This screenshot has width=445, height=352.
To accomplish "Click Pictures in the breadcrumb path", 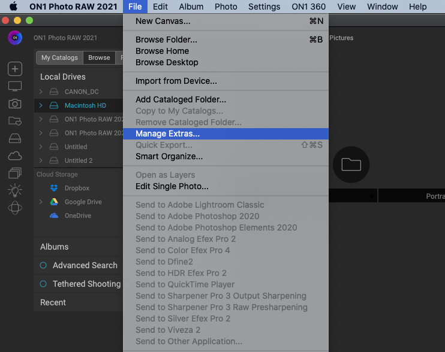I will (341, 38).
